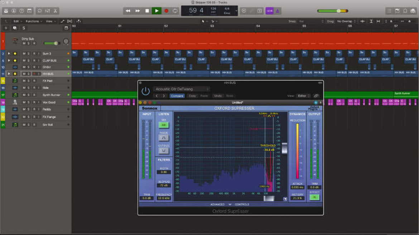Open the Library panel icon
Viewport: 419px width, 235px height.
[6, 11]
